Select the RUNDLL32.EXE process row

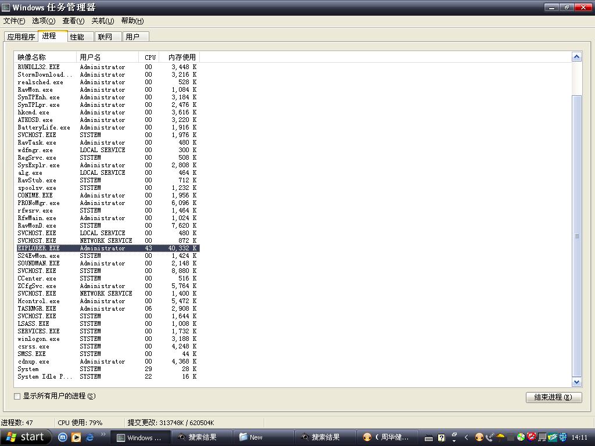[x=107, y=67]
